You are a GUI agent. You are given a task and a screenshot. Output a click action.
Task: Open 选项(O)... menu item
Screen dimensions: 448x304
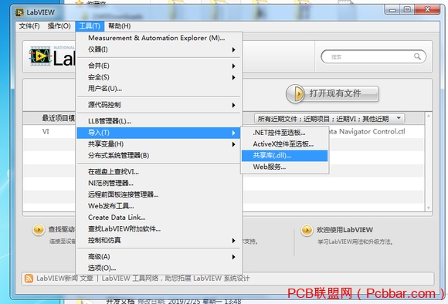click(x=159, y=268)
